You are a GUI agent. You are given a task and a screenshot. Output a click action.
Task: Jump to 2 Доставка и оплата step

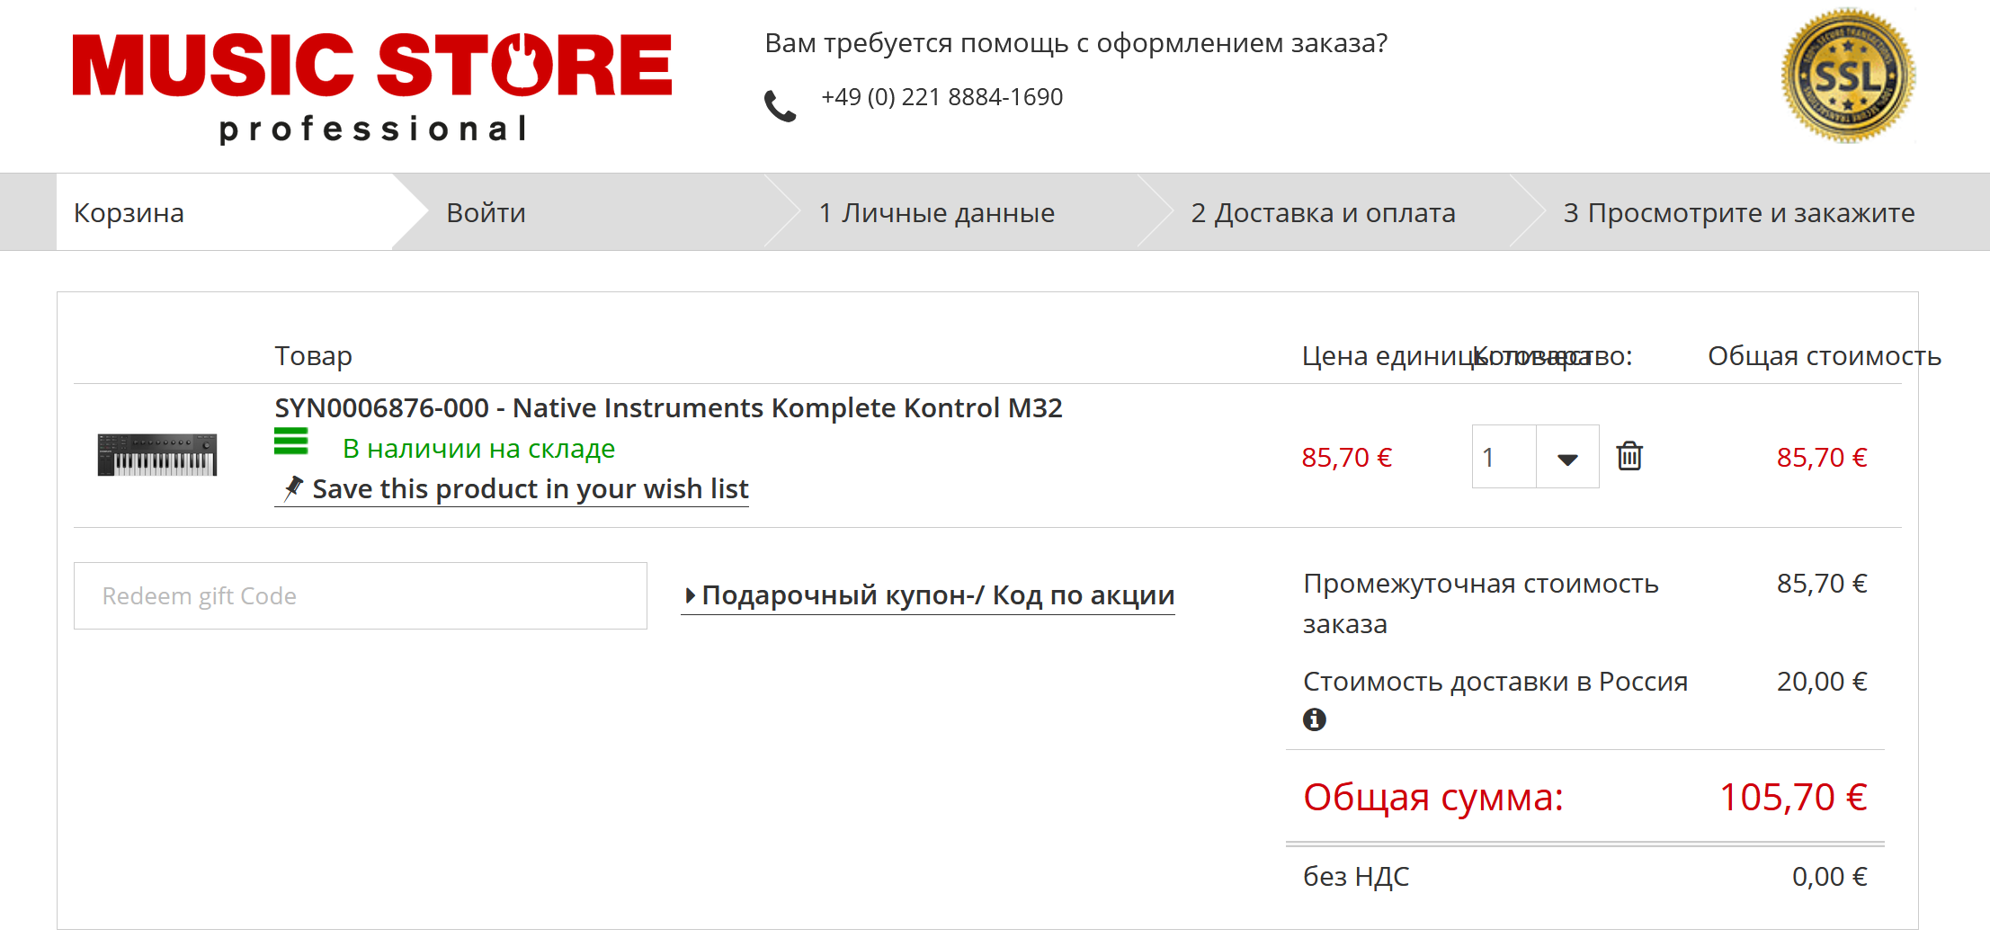coord(1323,213)
